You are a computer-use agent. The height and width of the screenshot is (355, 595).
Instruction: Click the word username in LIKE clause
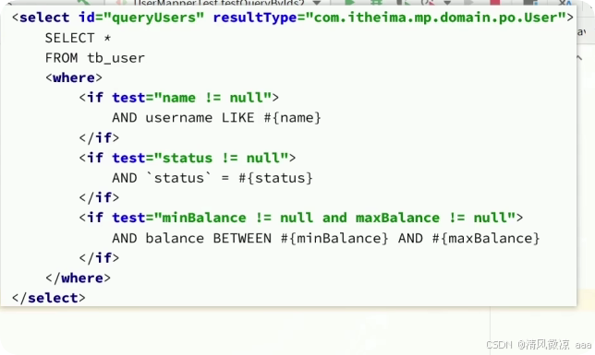[x=178, y=118]
